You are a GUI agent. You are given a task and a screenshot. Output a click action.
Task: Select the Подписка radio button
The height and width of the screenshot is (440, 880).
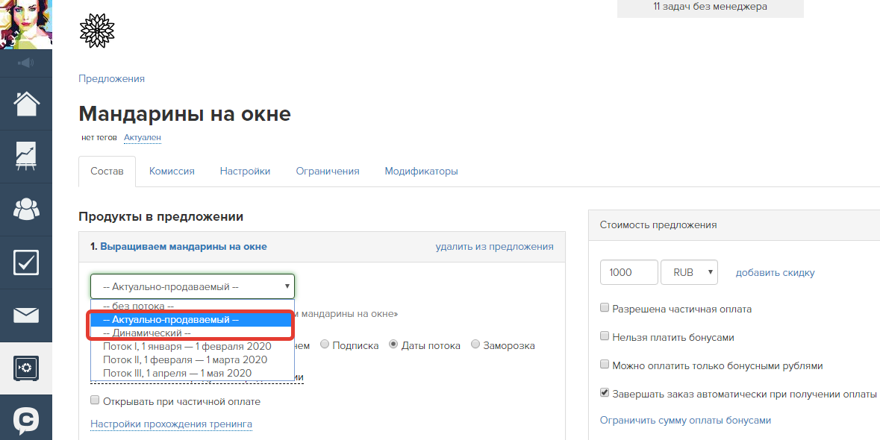click(x=325, y=344)
